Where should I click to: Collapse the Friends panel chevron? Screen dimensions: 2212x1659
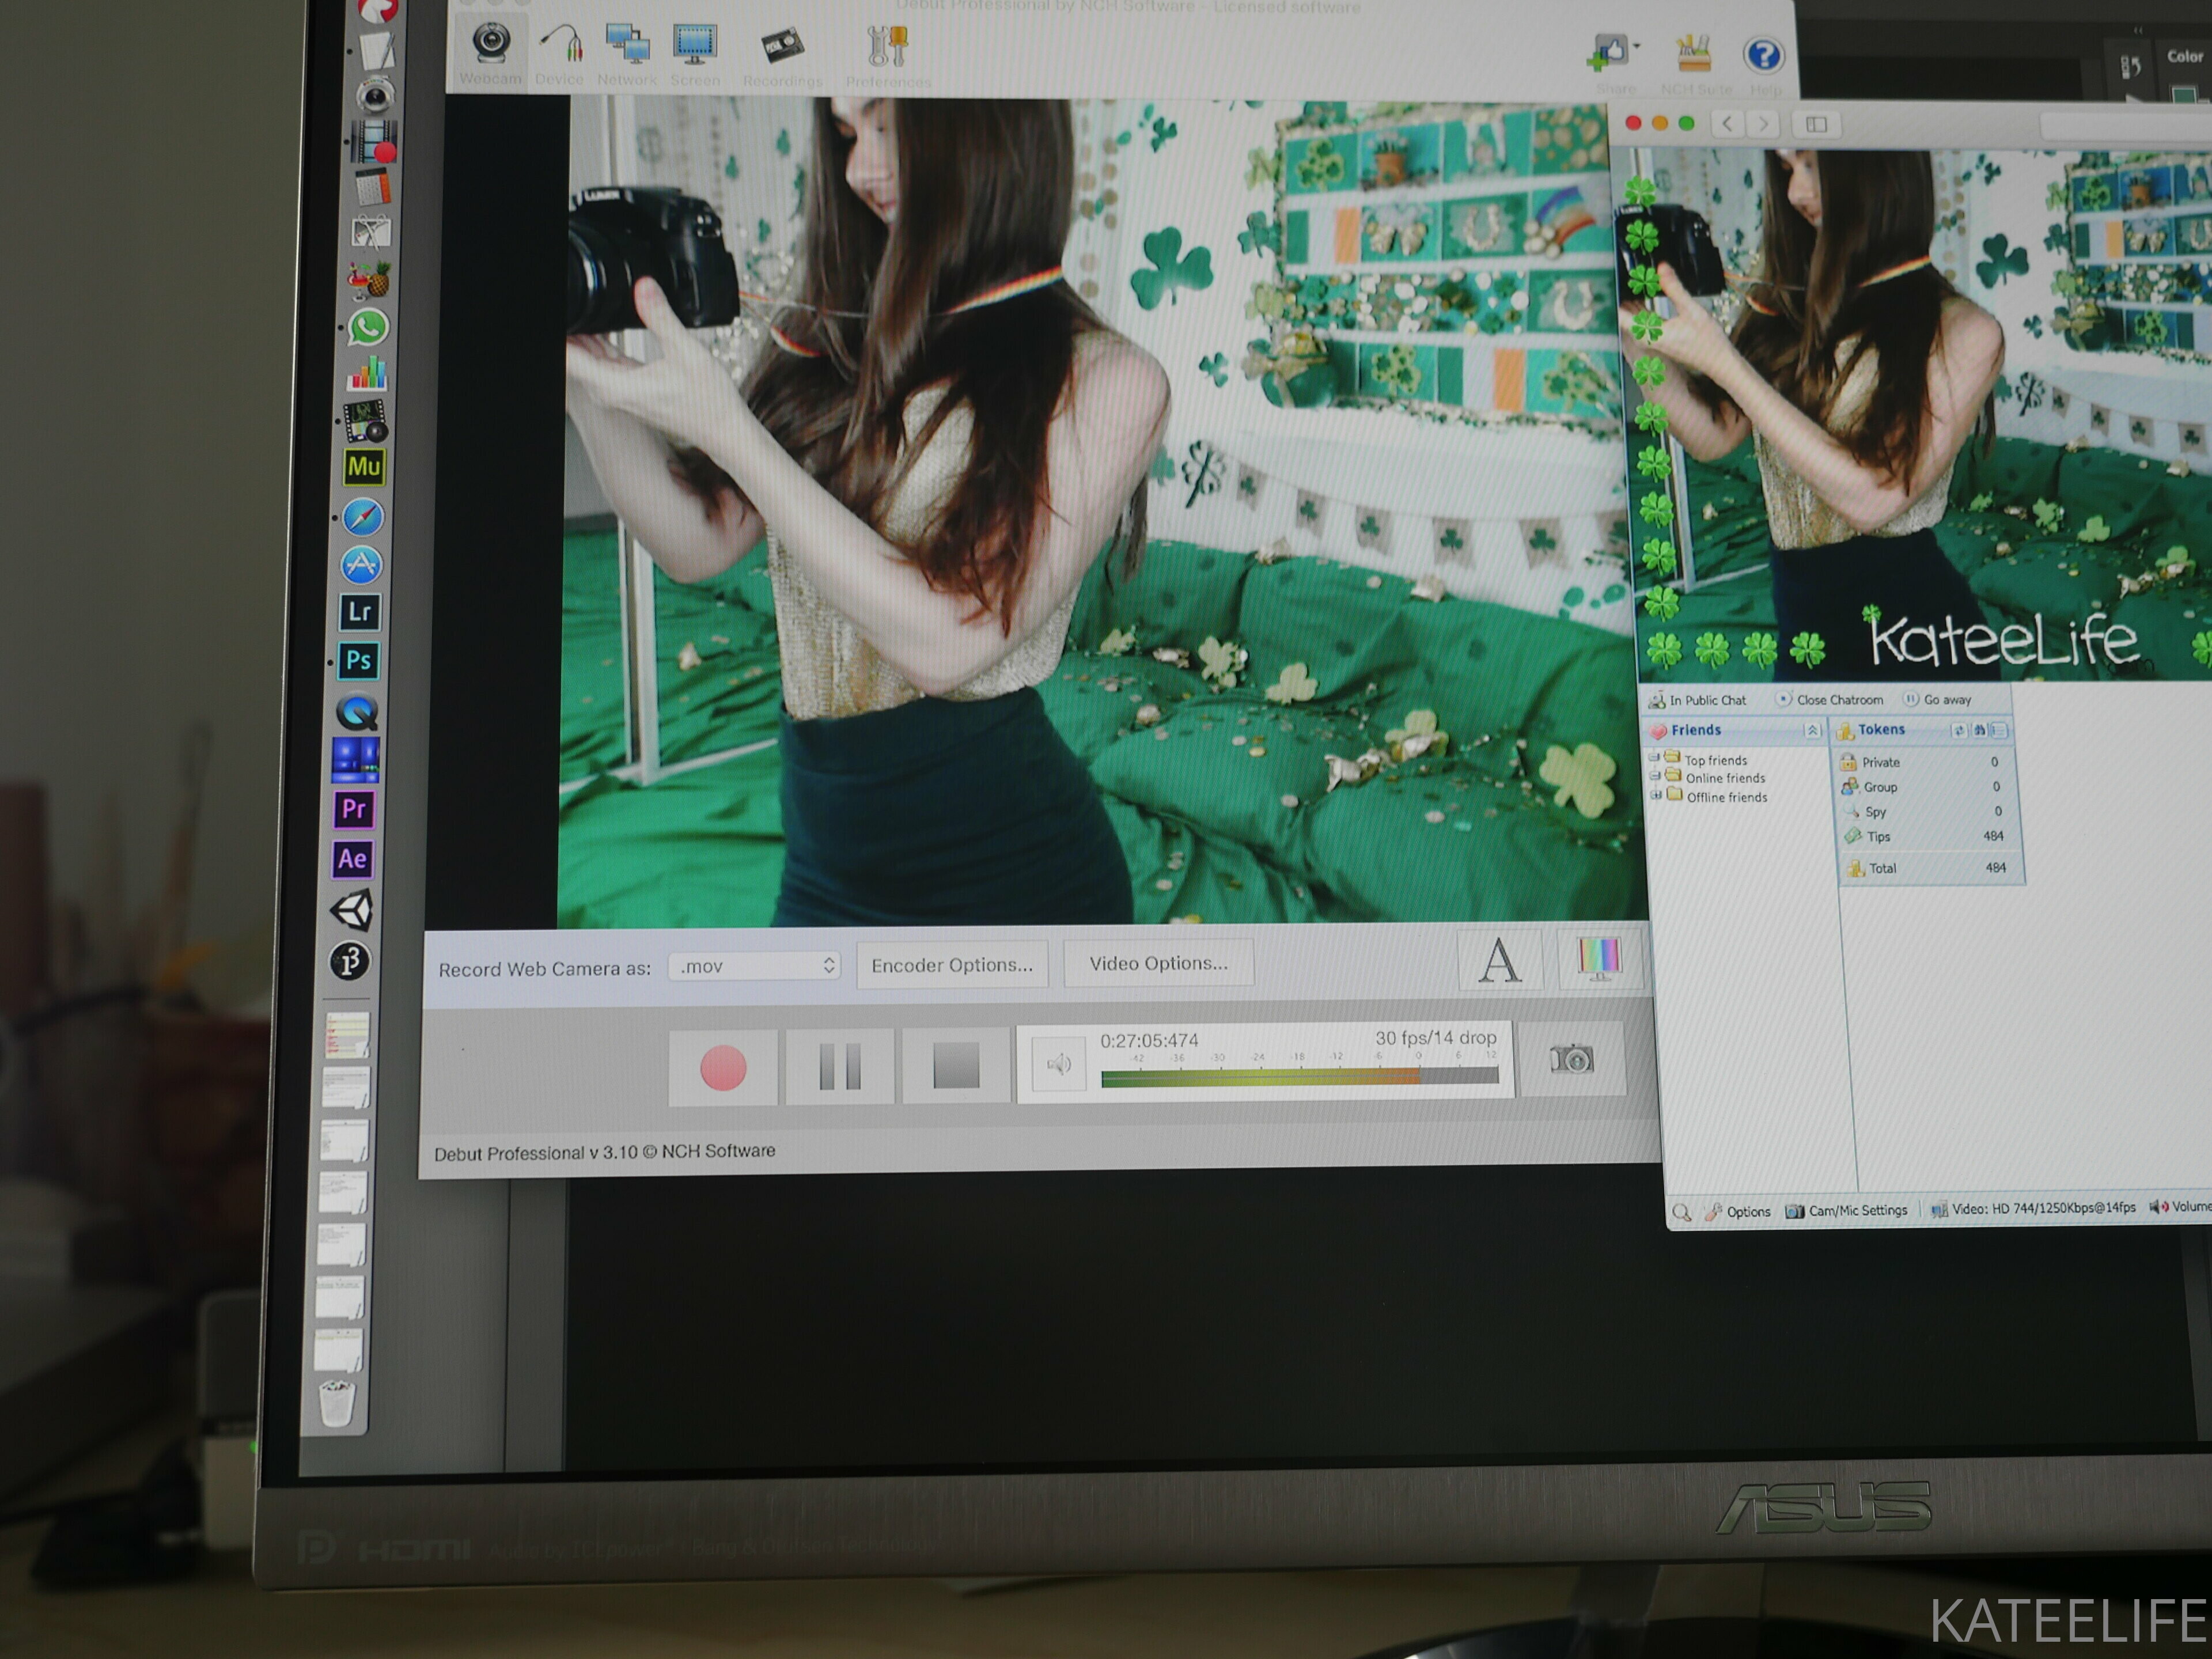tap(1812, 731)
